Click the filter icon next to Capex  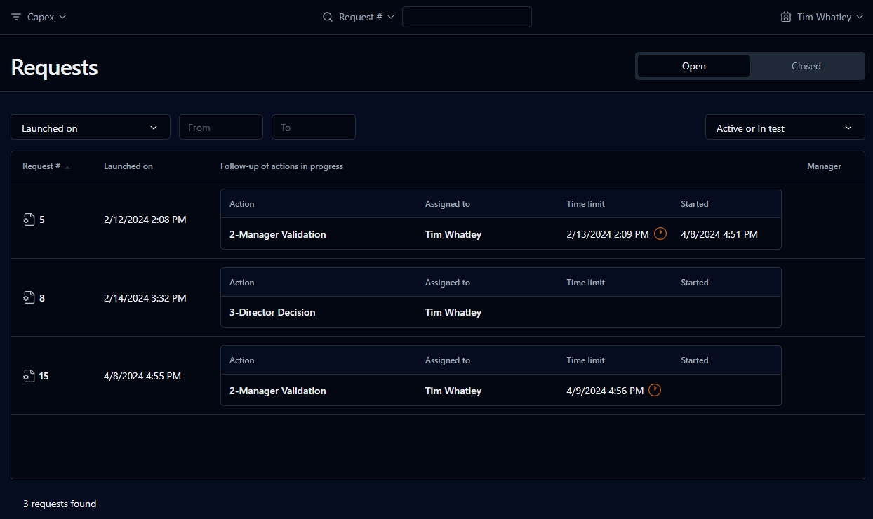pos(16,17)
